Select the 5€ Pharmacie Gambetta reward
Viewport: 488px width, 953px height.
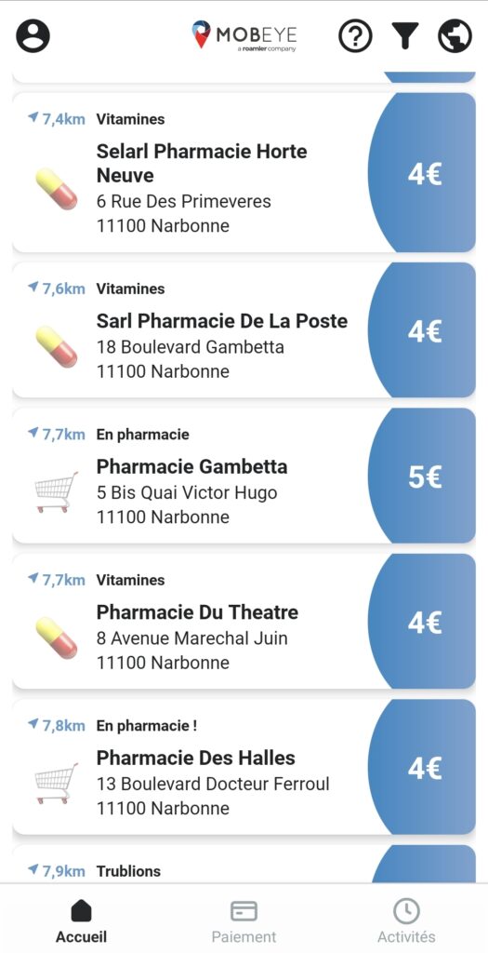pyautogui.click(x=424, y=476)
